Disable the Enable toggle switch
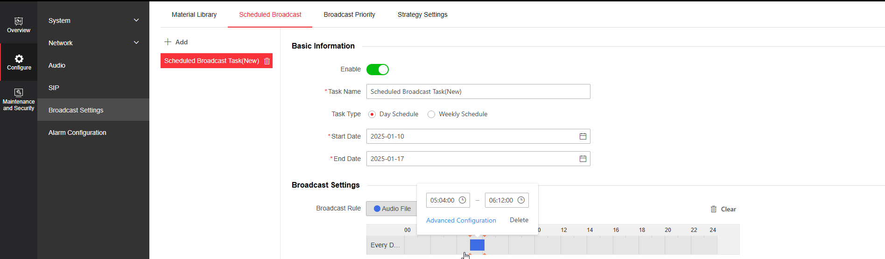This screenshot has width=885, height=259. coord(377,70)
